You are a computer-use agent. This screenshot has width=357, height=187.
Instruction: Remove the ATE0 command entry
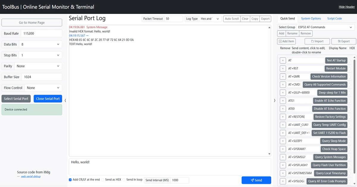(283, 109)
